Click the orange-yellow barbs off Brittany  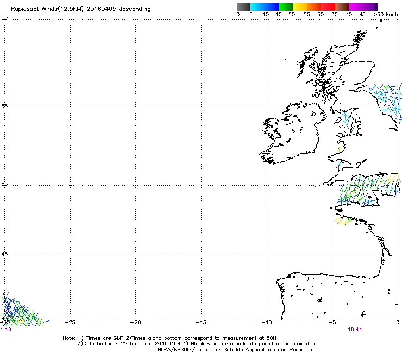point(343,220)
